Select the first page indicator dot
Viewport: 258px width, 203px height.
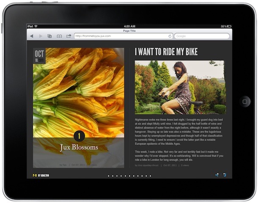coord(109,176)
